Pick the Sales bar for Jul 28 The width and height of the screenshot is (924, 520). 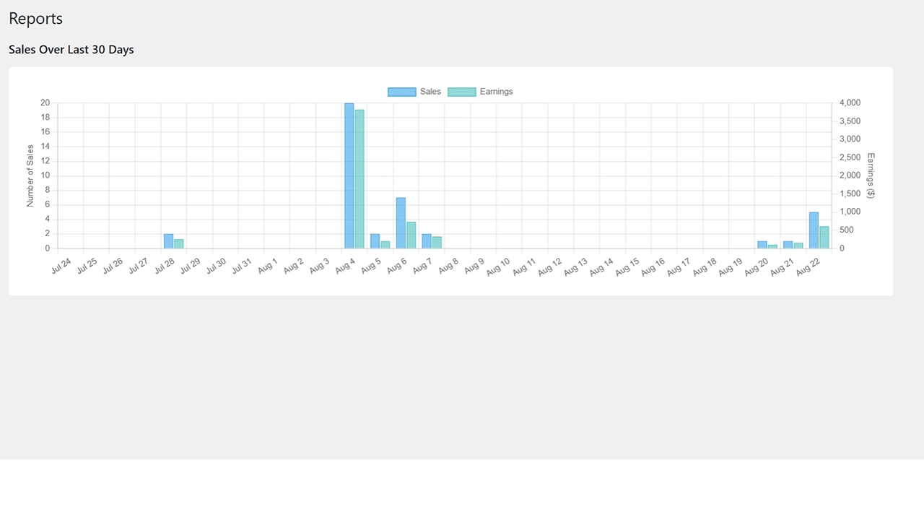pos(168,241)
